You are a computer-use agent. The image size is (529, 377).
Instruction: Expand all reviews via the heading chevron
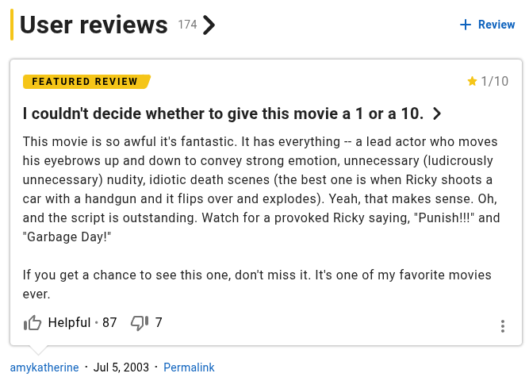coord(209,25)
